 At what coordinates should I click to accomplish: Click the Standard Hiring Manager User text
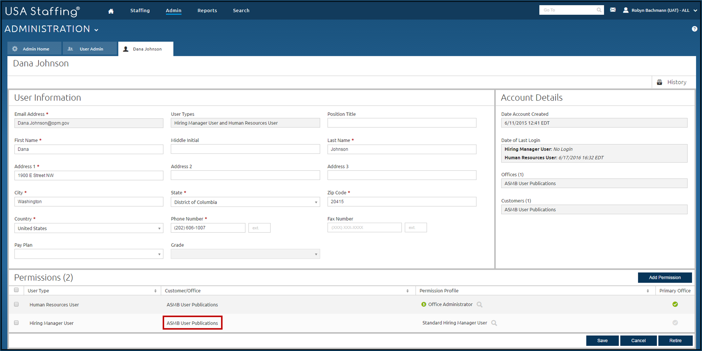tap(455, 323)
